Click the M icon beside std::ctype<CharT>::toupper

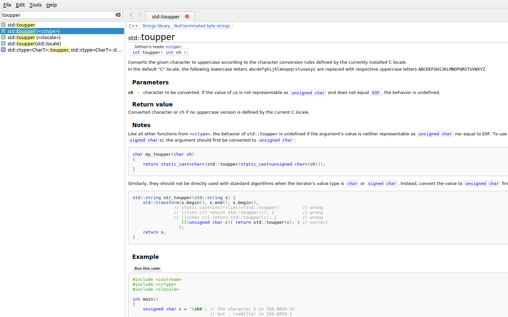(x=3, y=50)
